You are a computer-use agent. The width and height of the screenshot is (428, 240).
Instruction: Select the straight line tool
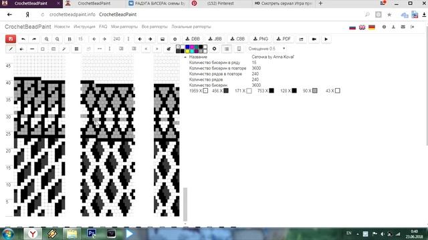click(32, 49)
